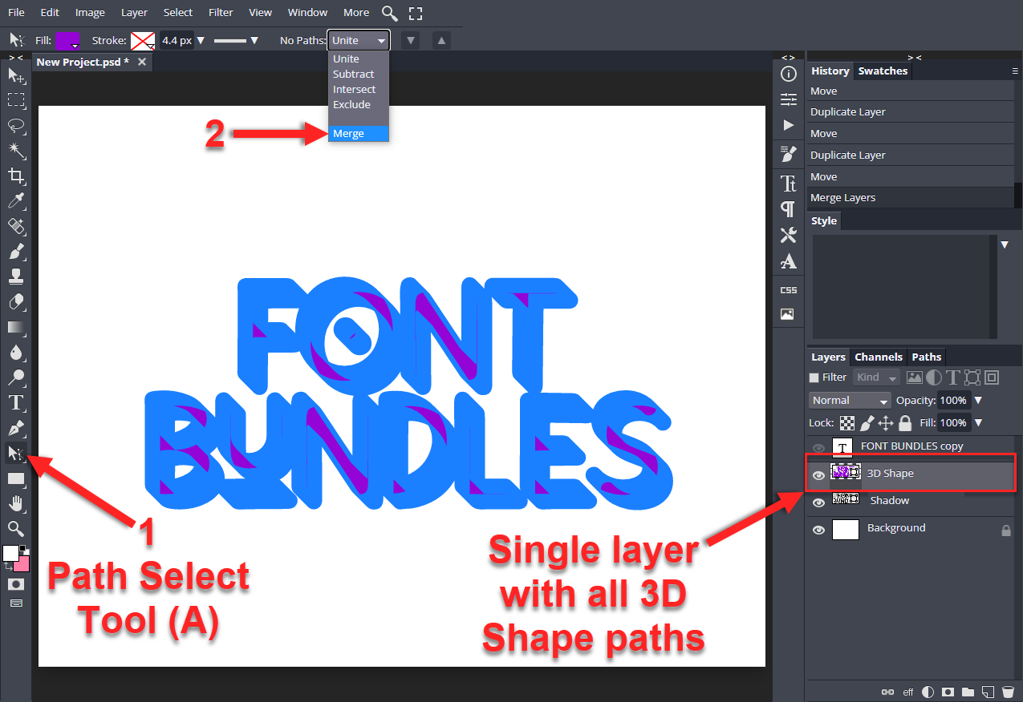This screenshot has height=702, width=1023.
Task: Open the Info panel icon
Action: click(789, 75)
